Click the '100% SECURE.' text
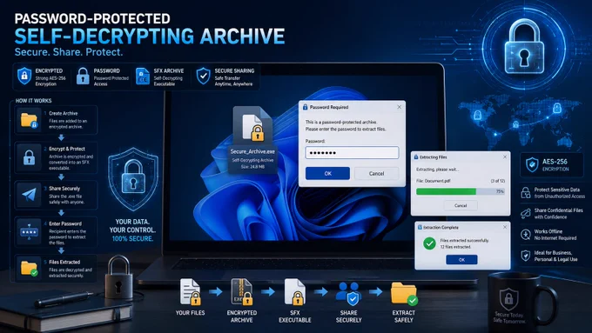The image size is (592, 333). point(132,239)
